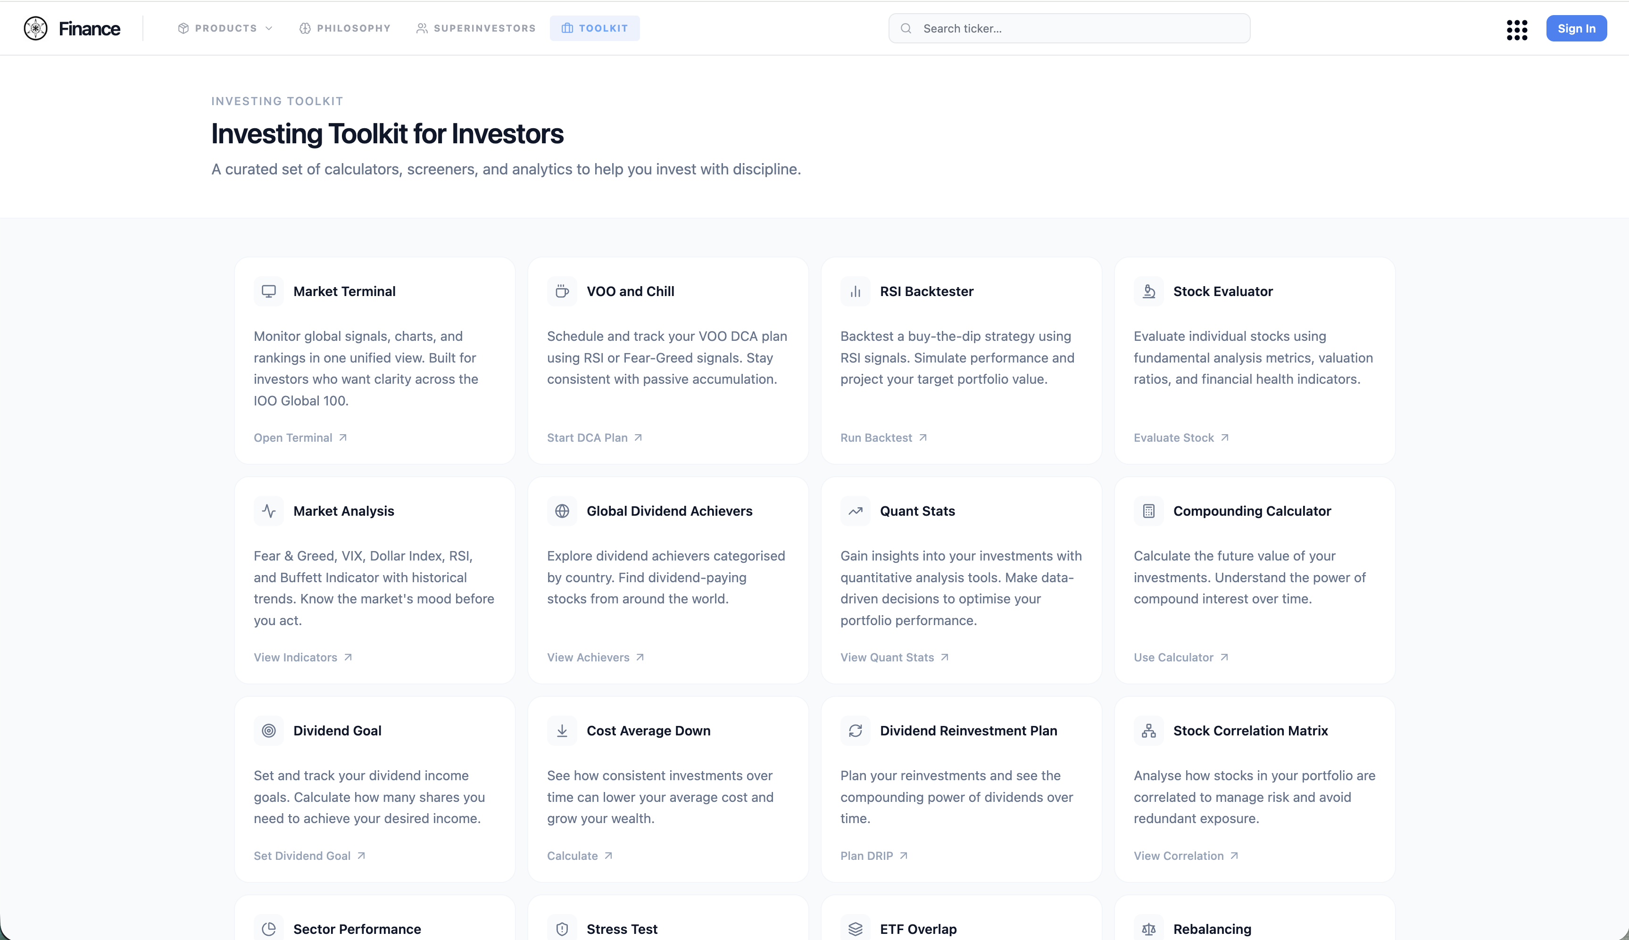Click the Compounding Calculator icon
This screenshot has width=1629, height=940.
coord(1148,511)
